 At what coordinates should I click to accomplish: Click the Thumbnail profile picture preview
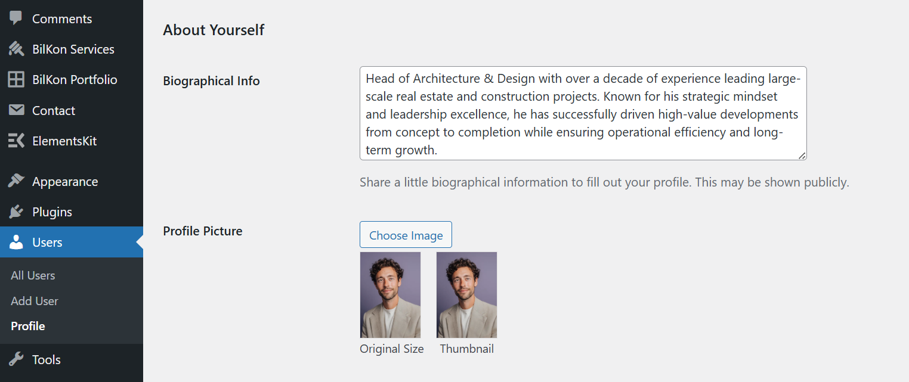[466, 295]
